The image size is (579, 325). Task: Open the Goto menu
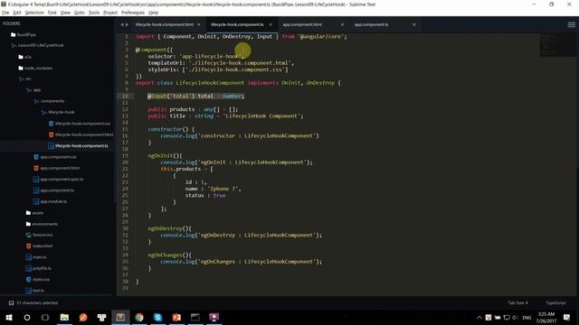click(x=80, y=13)
